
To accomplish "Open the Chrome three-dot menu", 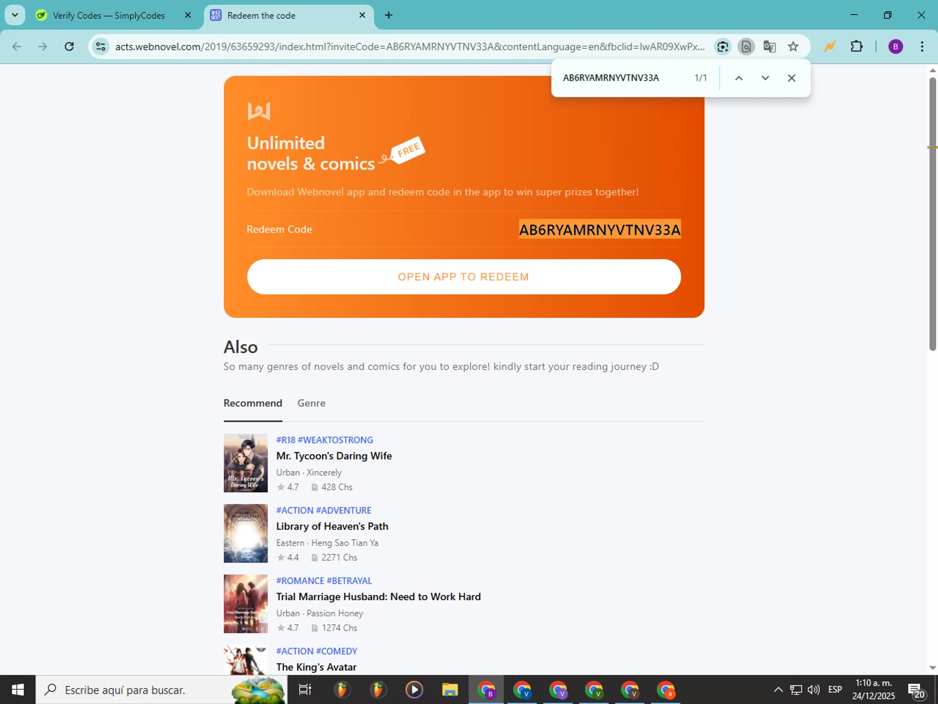I will pos(922,46).
